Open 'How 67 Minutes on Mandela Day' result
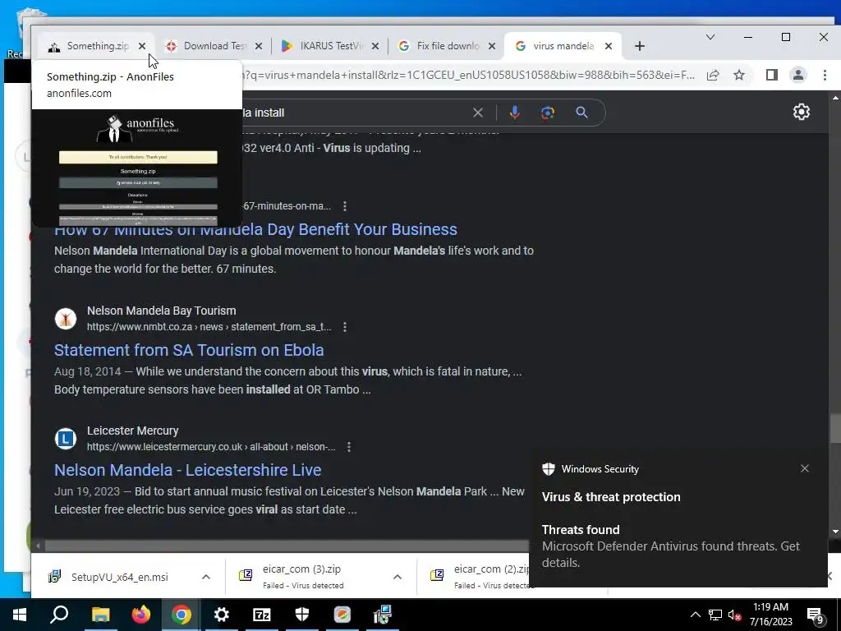Screen dimensions: 841x631 click(255, 230)
